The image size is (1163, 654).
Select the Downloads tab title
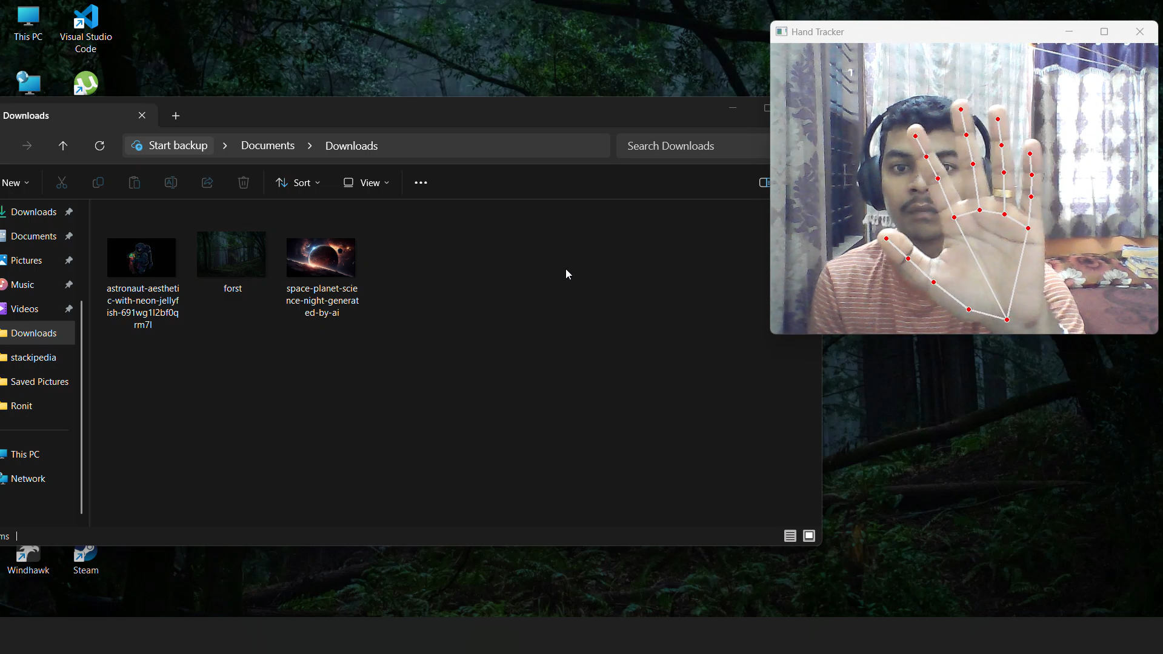(26, 115)
